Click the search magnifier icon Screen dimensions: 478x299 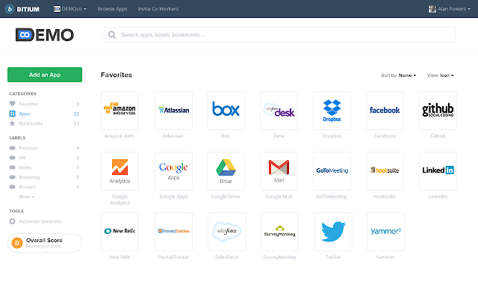pos(112,35)
